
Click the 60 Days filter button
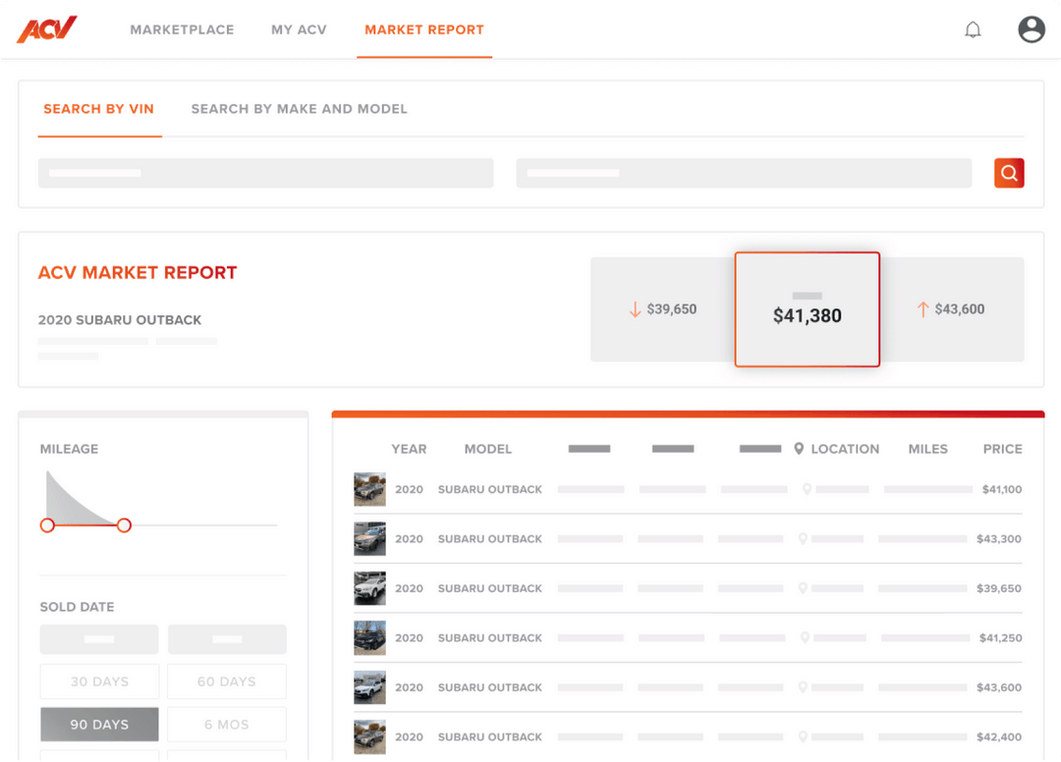[x=227, y=680]
